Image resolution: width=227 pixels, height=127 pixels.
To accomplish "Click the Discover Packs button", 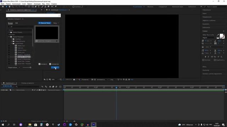I will point(45,23).
